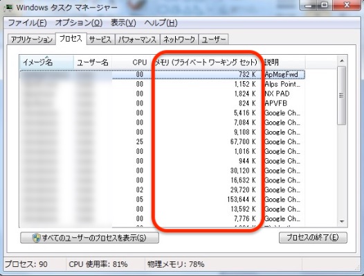This screenshot has width=364, height=276.
Task: Select the process with 67,700 K memory
Action: 163,141
